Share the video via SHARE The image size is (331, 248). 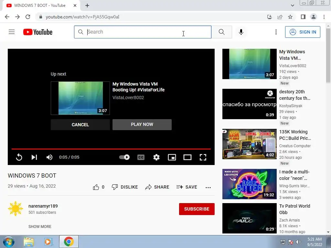click(x=157, y=187)
